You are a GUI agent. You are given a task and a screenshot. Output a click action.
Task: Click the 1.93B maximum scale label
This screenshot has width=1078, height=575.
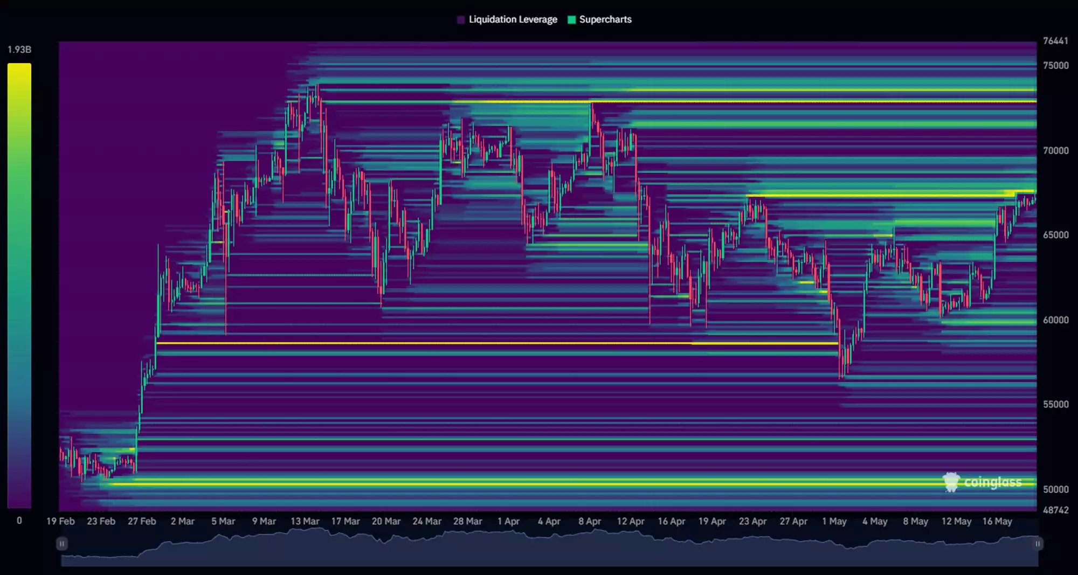coord(19,50)
